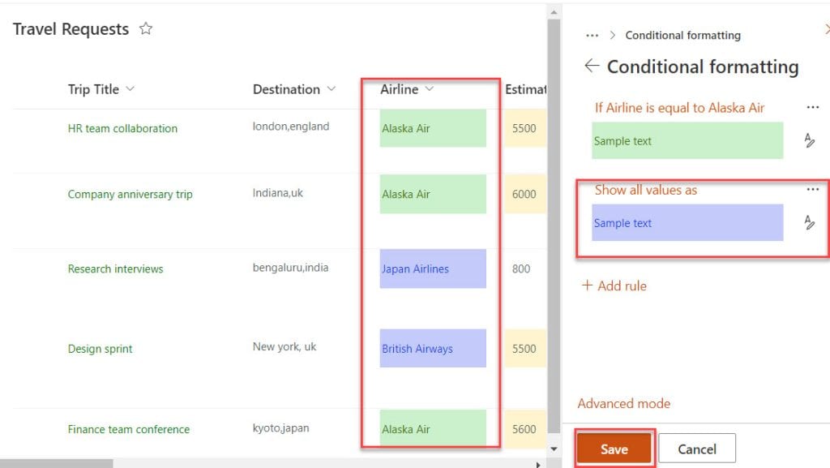
Task: Click the vertical scrollbar down arrow
Action: 554,449
